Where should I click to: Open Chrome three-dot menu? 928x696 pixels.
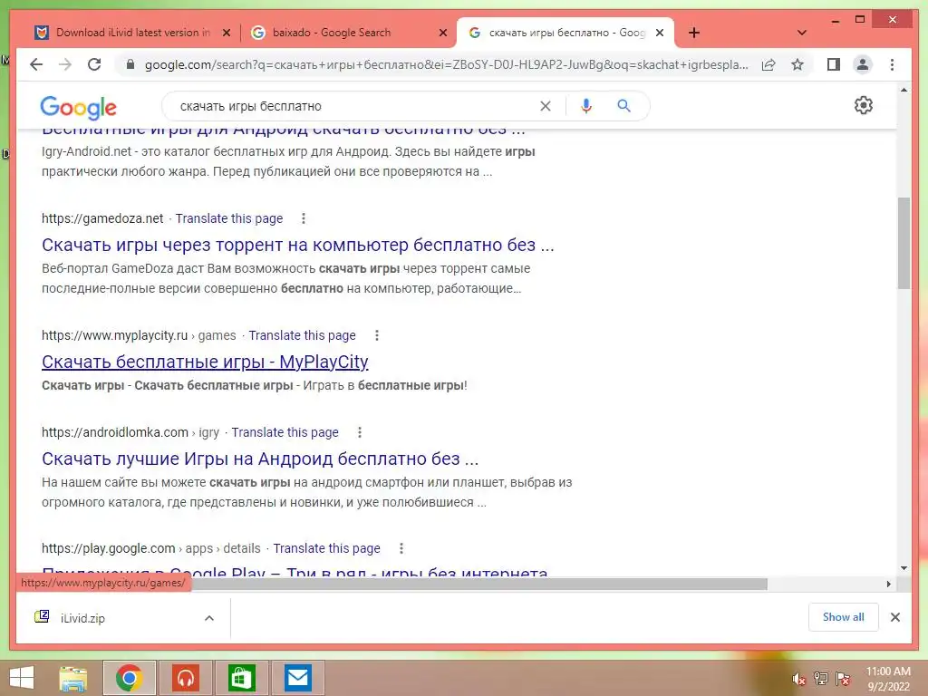click(x=892, y=64)
